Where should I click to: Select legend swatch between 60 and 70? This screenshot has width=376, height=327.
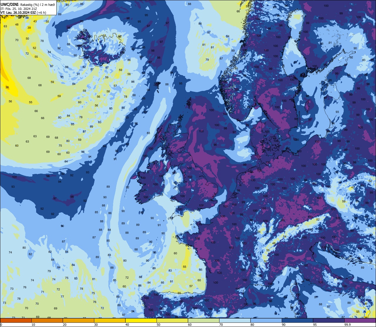(x=204, y=320)
